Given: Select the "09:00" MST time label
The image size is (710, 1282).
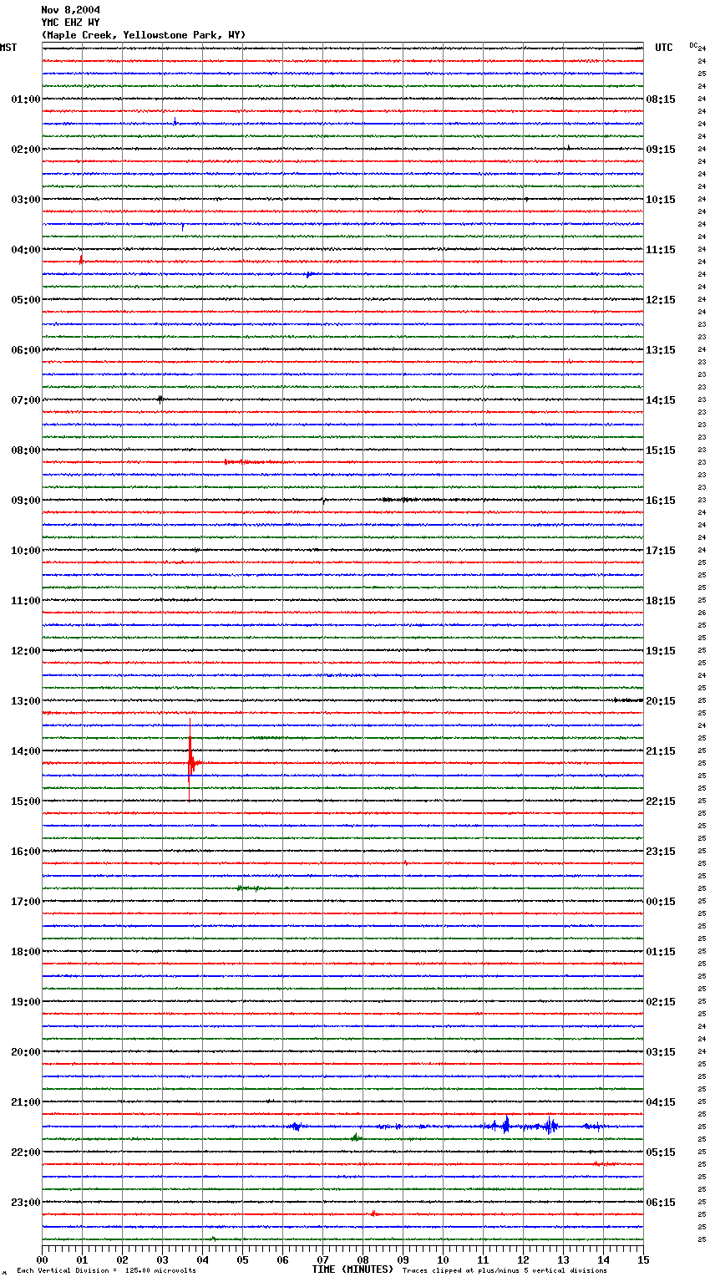Looking at the screenshot, I should (x=26, y=501).
